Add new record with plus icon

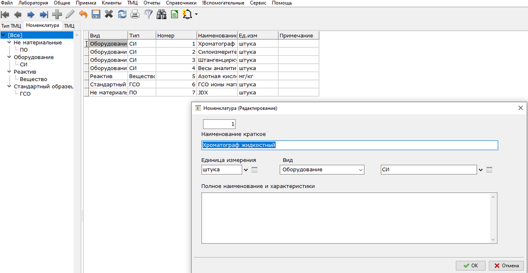click(57, 14)
